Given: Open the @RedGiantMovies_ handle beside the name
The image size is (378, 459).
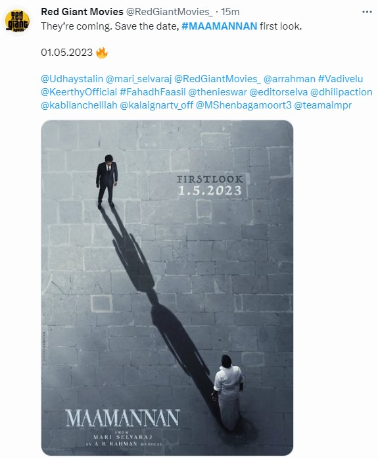Looking at the screenshot, I should click(169, 12).
